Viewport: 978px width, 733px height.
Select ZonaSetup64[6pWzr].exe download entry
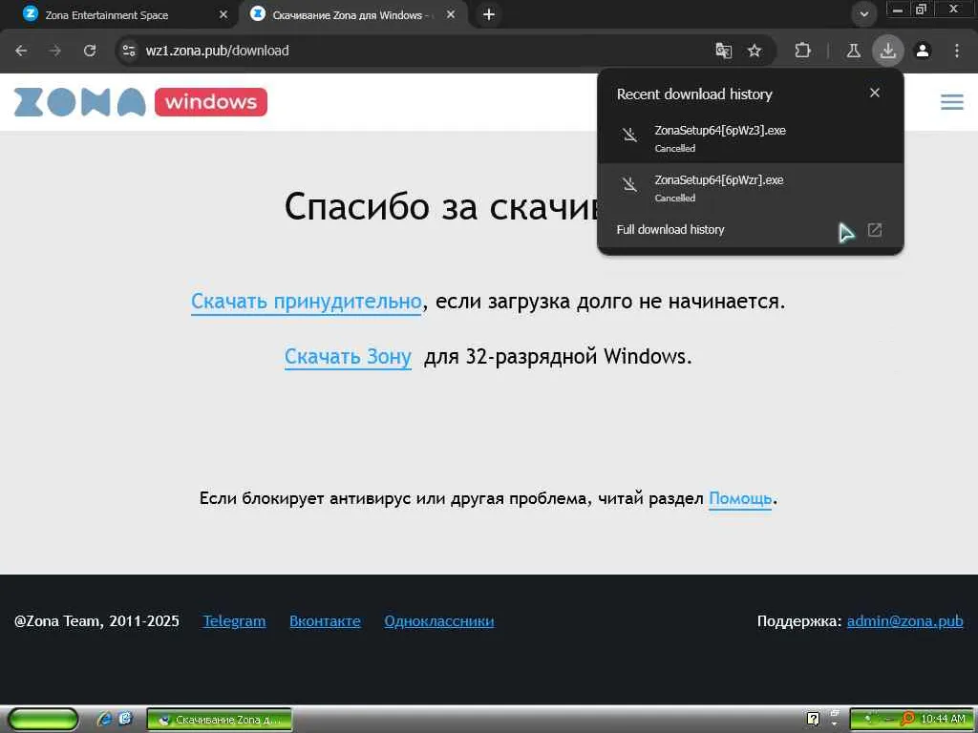click(x=751, y=188)
